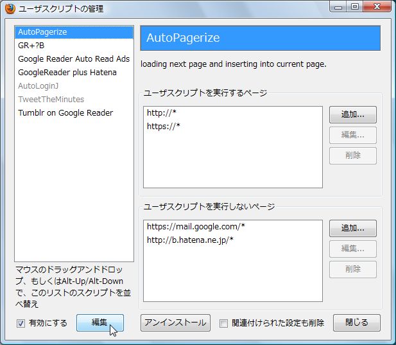Select the disabled TweetTheMinutes script

coord(74,100)
